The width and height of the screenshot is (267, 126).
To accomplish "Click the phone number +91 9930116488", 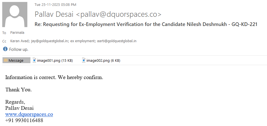I will coord(24,120).
